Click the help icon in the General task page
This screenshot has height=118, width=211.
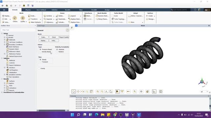(x=67, y=30)
